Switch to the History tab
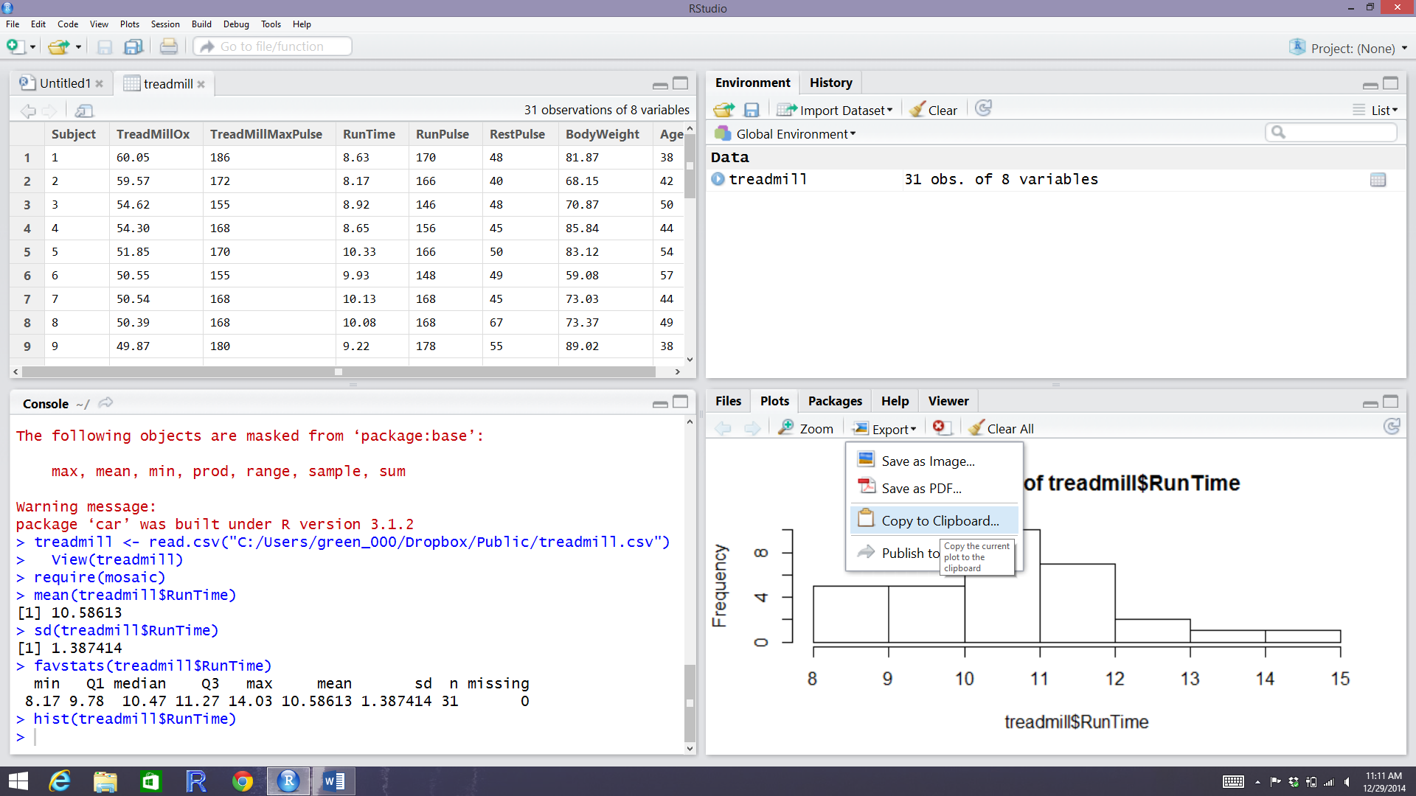Viewport: 1416px width, 796px height. pos(830,83)
